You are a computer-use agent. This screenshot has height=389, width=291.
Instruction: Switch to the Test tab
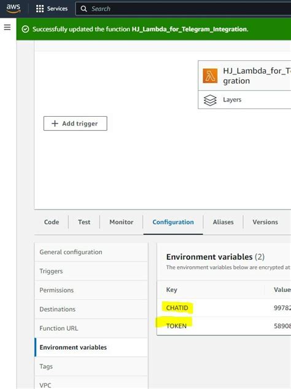click(x=84, y=222)
